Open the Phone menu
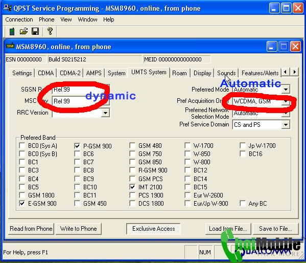 click(x=46, y=19)
